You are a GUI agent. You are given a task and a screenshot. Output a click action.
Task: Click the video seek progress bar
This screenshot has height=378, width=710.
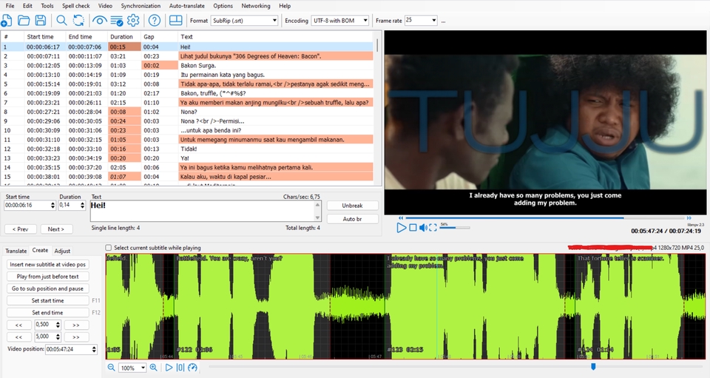pos(545,217)
